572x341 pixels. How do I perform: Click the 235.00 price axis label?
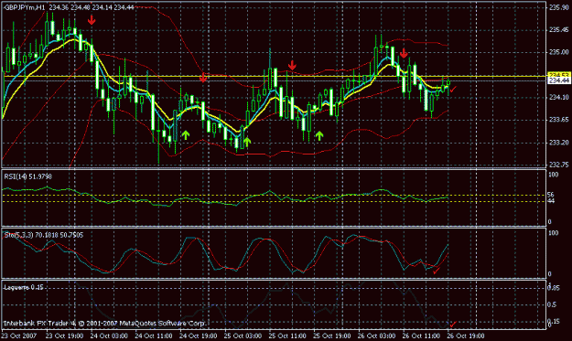(x=558, y=52)
